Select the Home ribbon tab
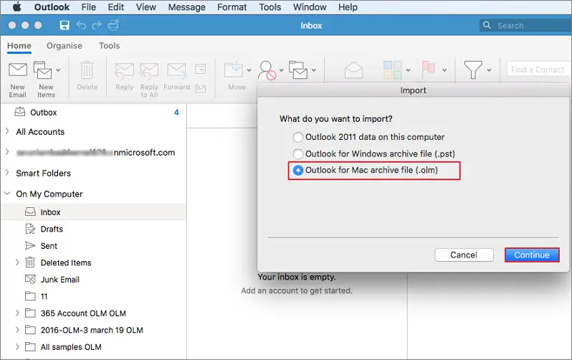The width and height of the screenshot is (572, 360). [x=19, y=46]
